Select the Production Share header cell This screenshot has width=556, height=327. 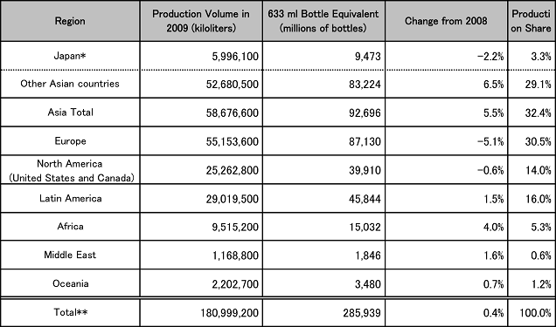532,21
